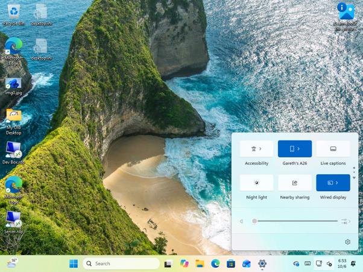Viewport: 363px width, 272px height.
Task: Expand Gareth's A26 phone tile chevron
Action: (298, 148)
